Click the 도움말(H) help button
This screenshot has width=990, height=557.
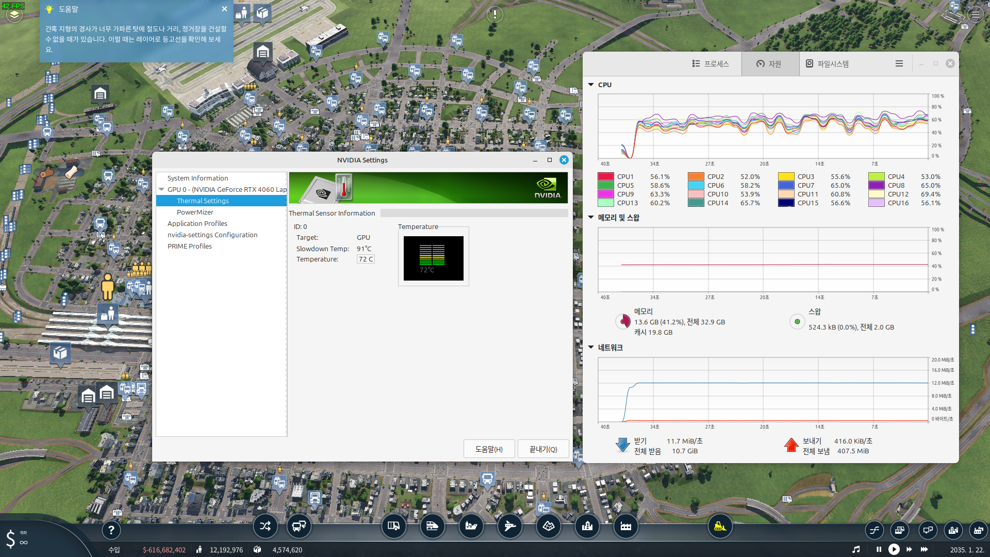489,449
